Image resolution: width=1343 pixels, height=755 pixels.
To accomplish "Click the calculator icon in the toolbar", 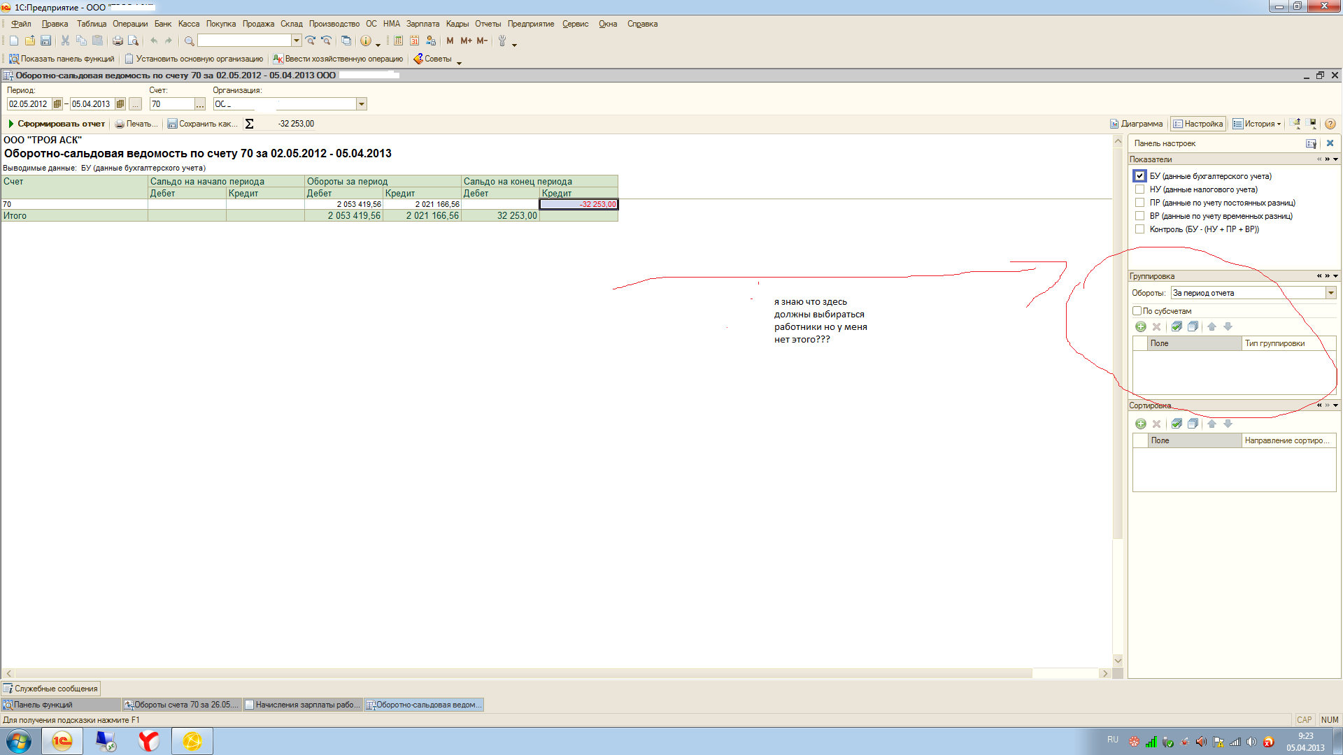I will point(398,41).
